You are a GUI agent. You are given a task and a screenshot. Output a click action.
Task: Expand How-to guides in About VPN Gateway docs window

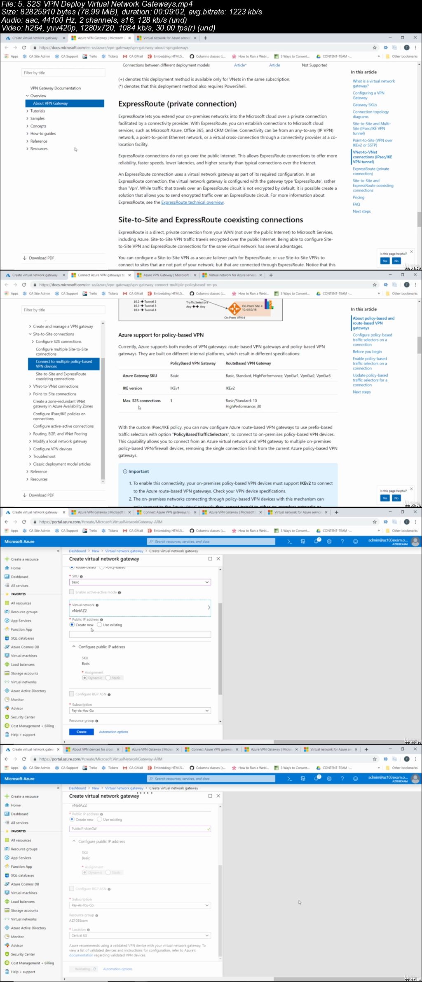click(x=27, y=134)
